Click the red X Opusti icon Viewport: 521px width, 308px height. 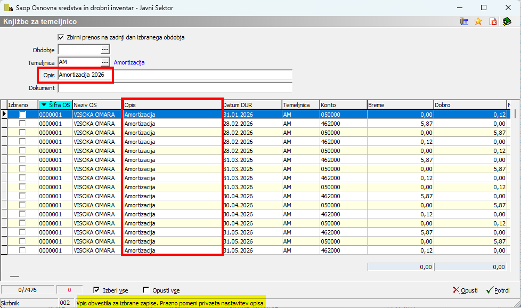pos(456,290)
